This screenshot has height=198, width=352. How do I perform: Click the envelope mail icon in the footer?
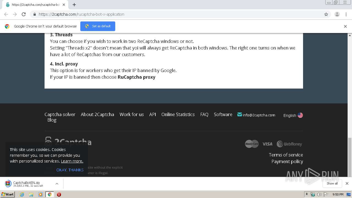tap(240, 114)
